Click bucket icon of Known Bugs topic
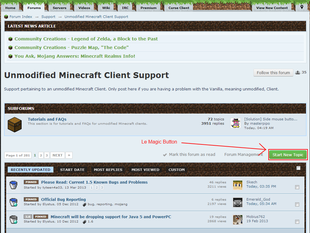Screen dimensions: 310x233 [x=14, y=185]
